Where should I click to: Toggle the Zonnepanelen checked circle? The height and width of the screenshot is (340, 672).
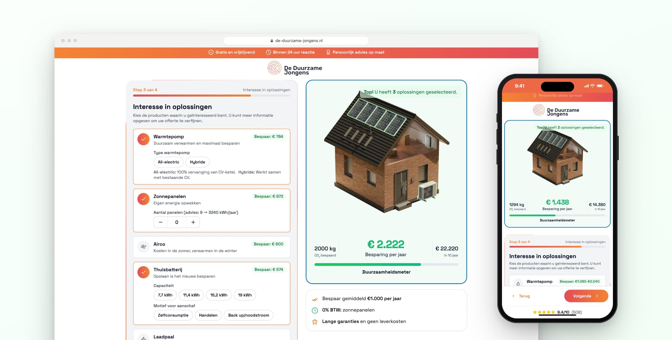(143, 199)
